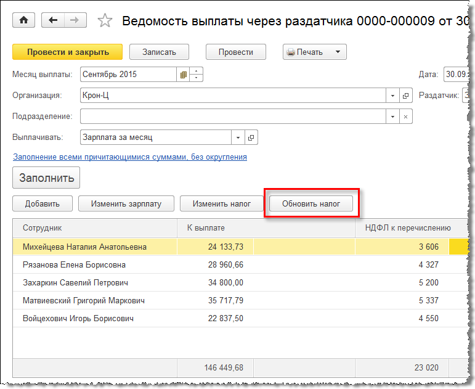Click the Записать button
This screenshot has height=389, width=475.
click(159, 52)
